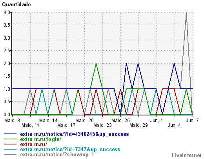Click the Jun, 1 axis label
204x159 pixels.
coord(157,121)
